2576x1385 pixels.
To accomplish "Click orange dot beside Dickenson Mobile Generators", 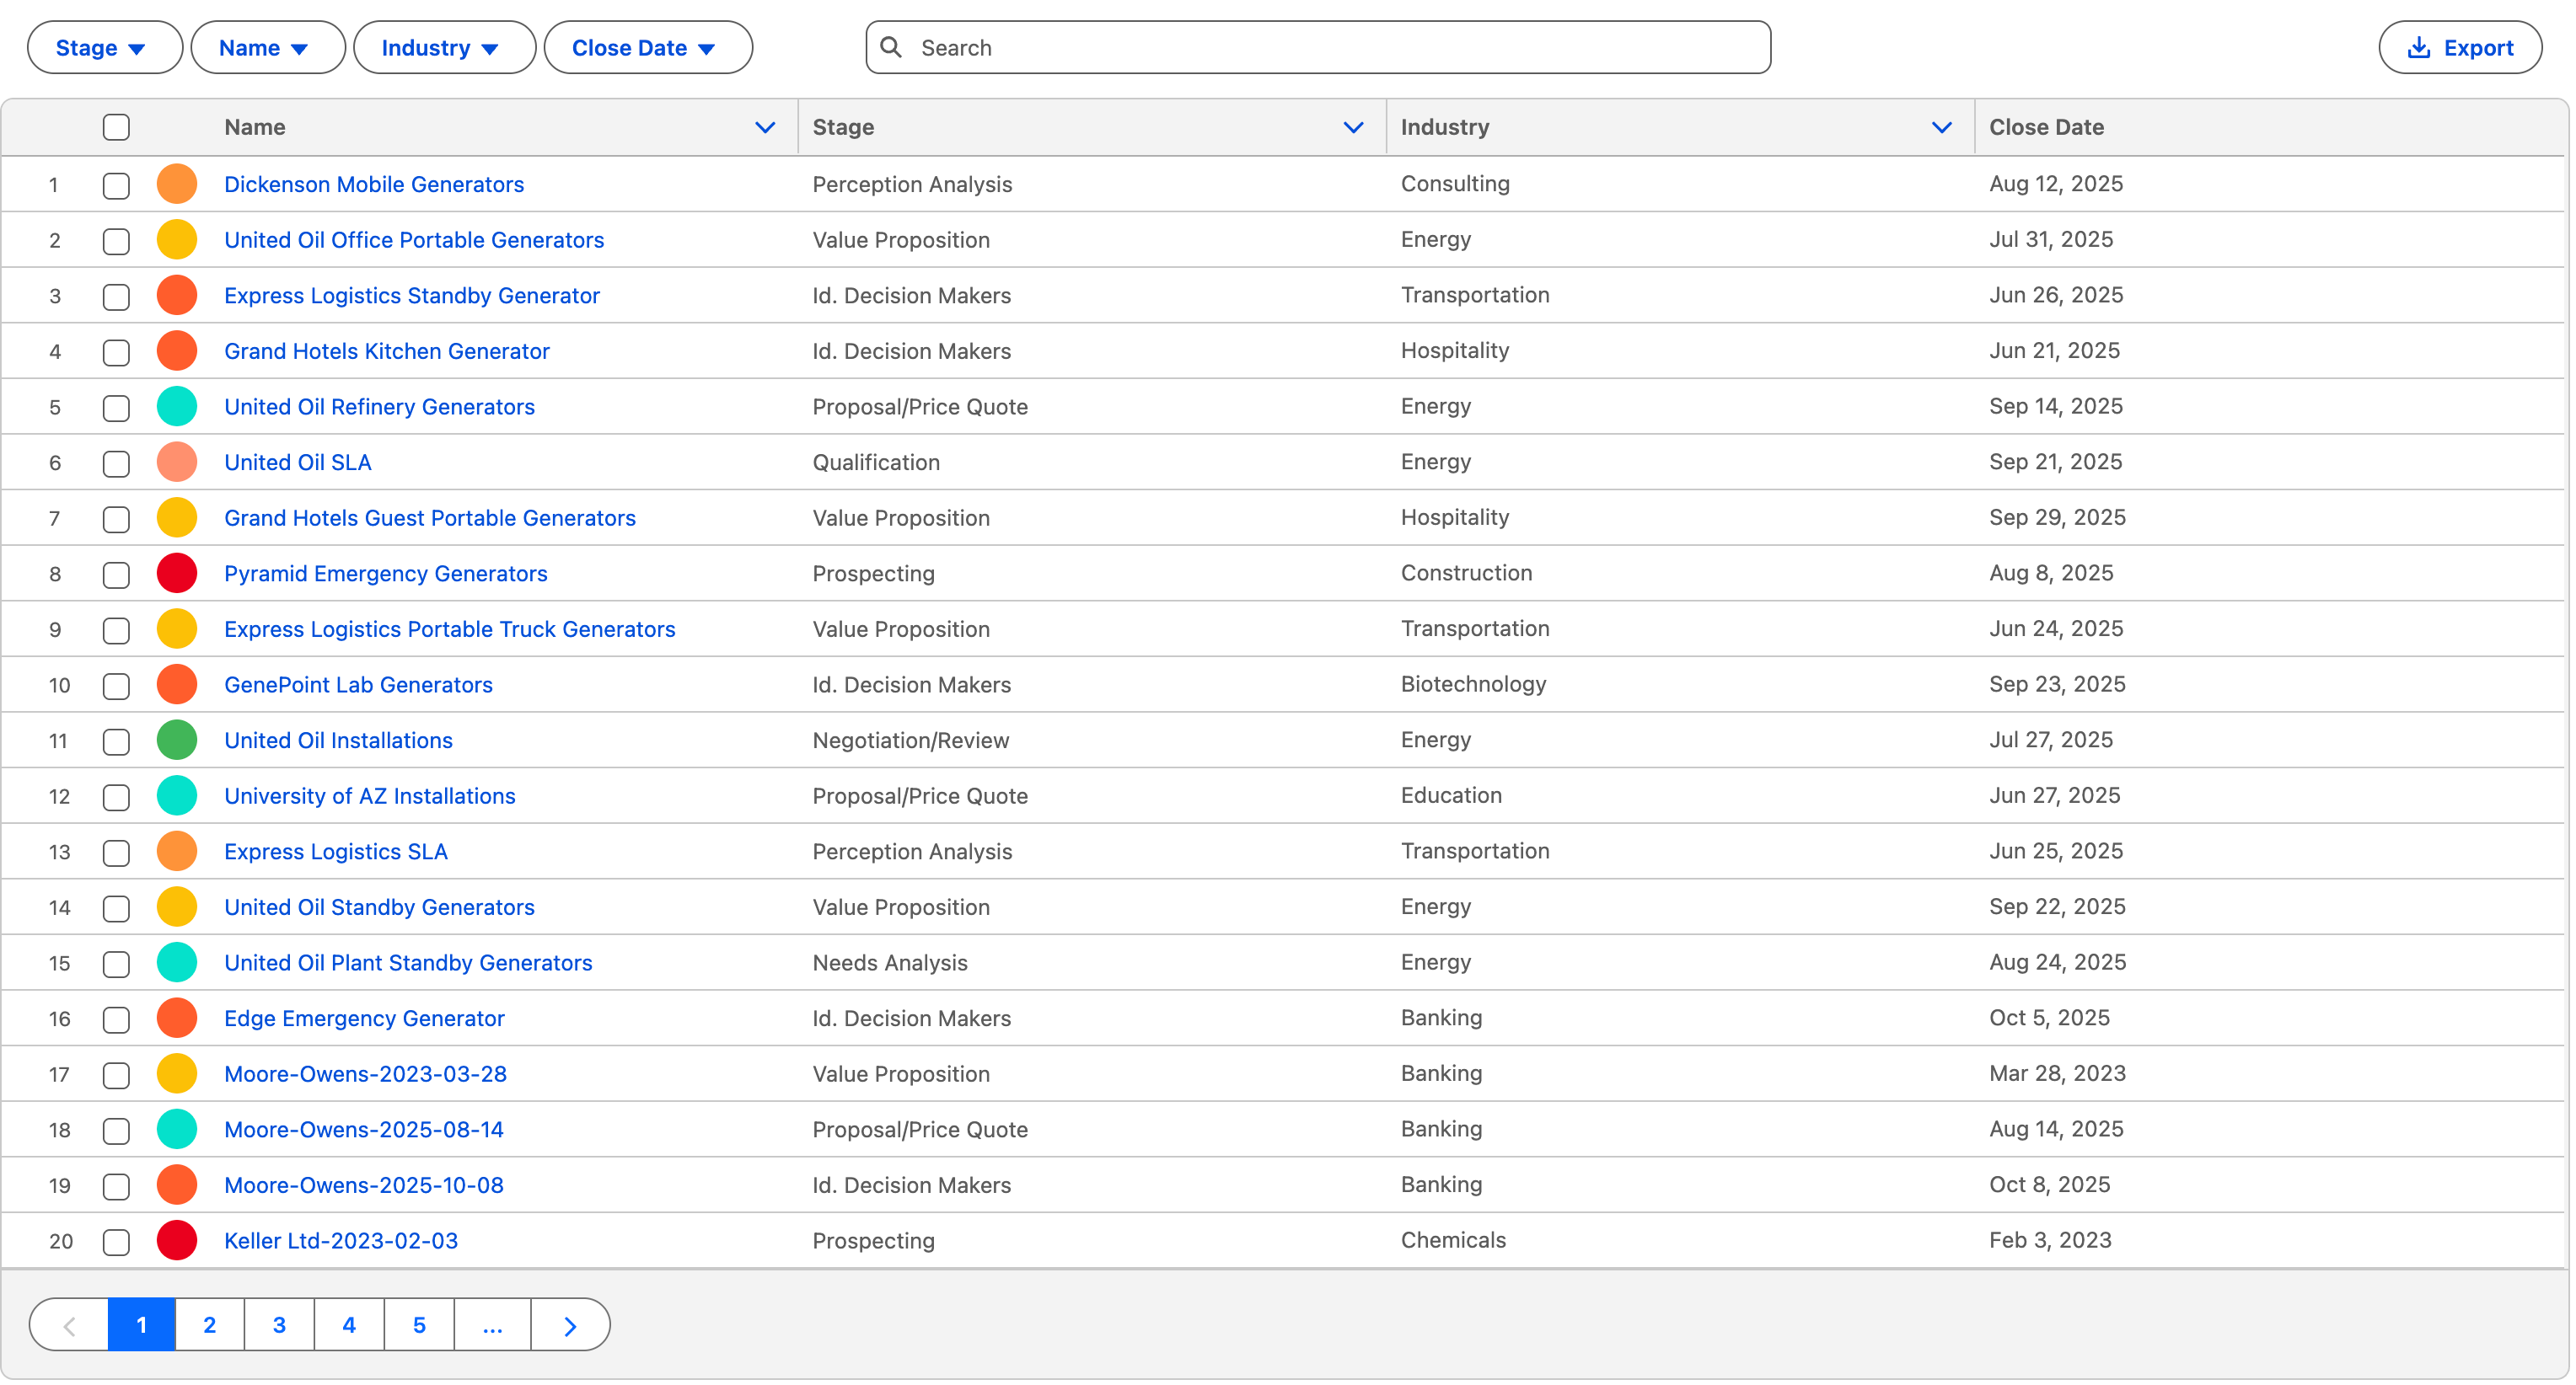I will (x=177, y=184).
